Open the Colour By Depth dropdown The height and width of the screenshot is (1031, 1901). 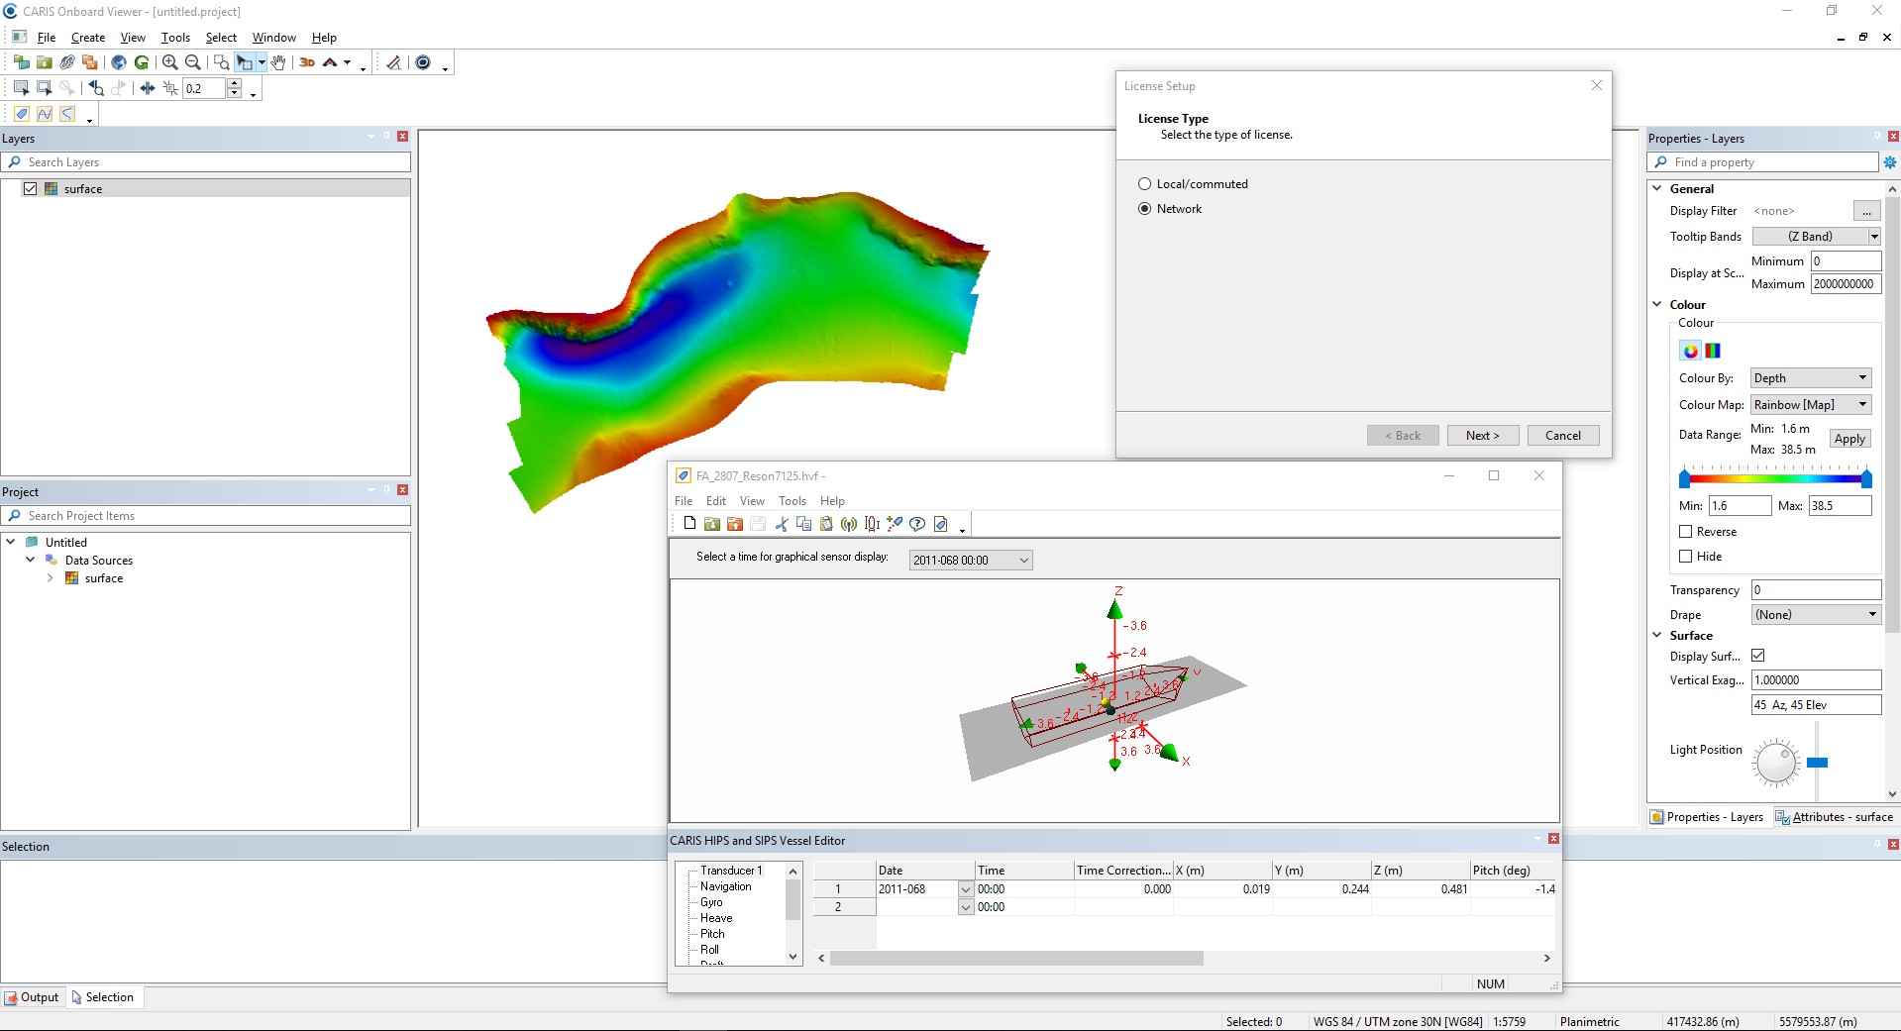pyautogui.click(x=1810, y=378)
